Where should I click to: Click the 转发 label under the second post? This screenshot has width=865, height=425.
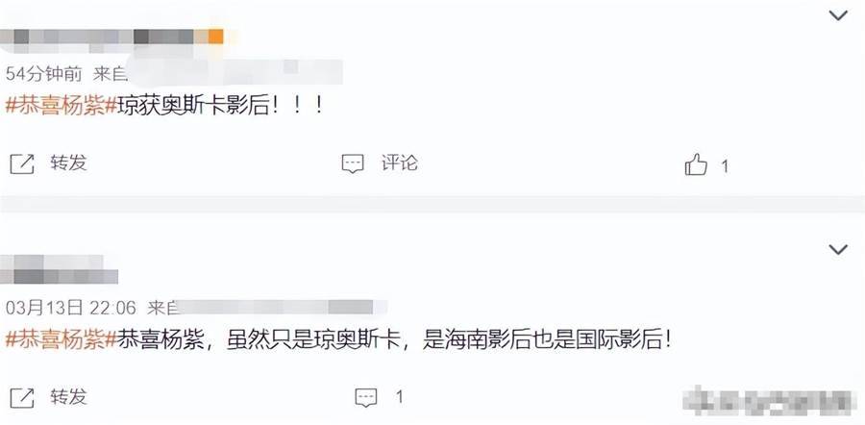68,397
